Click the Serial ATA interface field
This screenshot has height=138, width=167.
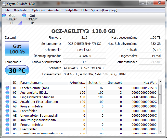[84, 50]
